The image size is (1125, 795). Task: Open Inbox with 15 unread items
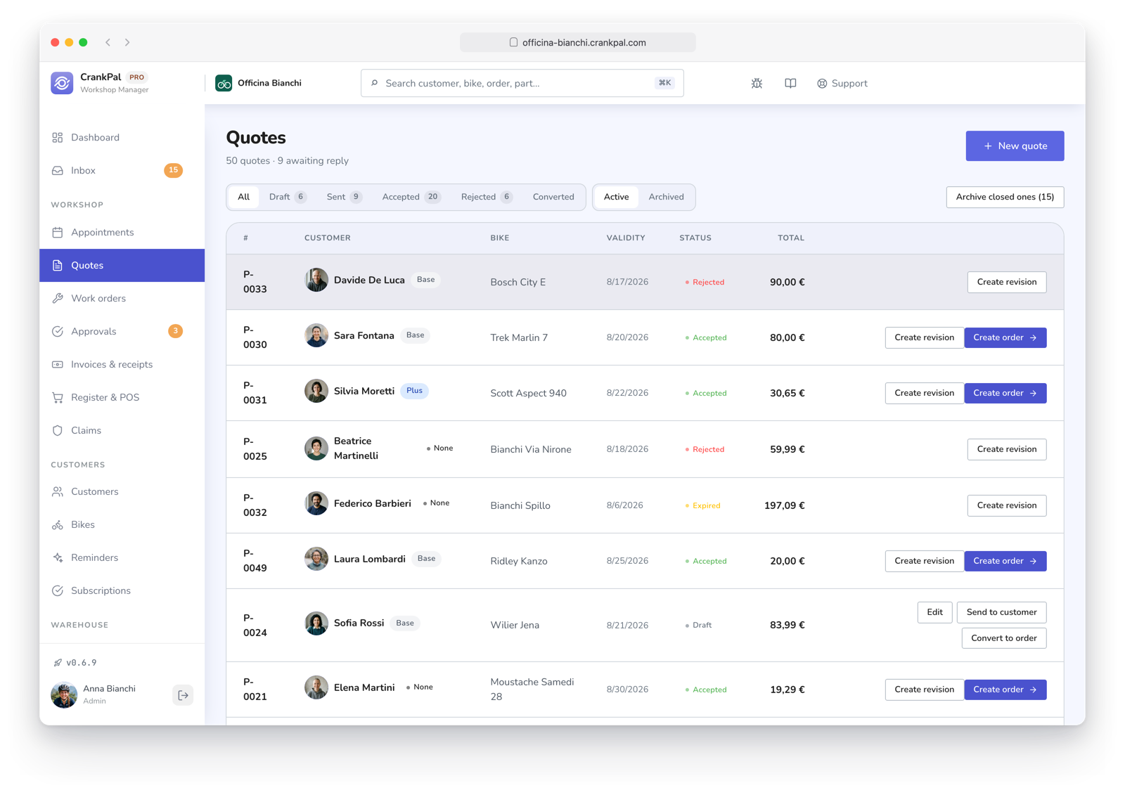(122, 171)
